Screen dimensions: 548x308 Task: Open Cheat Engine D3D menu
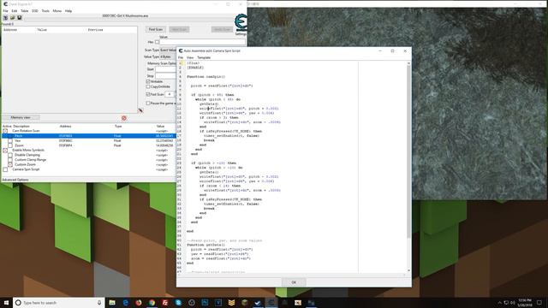(35, 11)
